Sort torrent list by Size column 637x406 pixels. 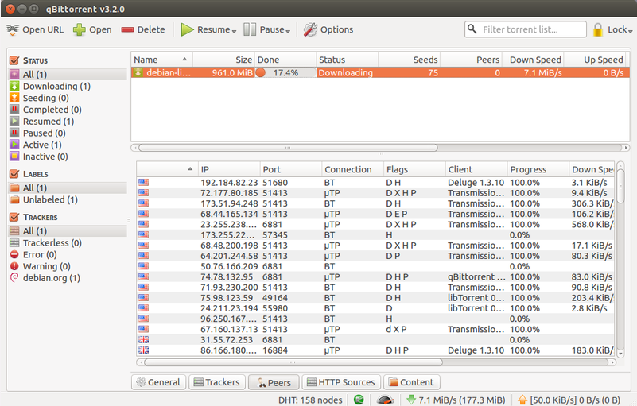coord(223,60)
